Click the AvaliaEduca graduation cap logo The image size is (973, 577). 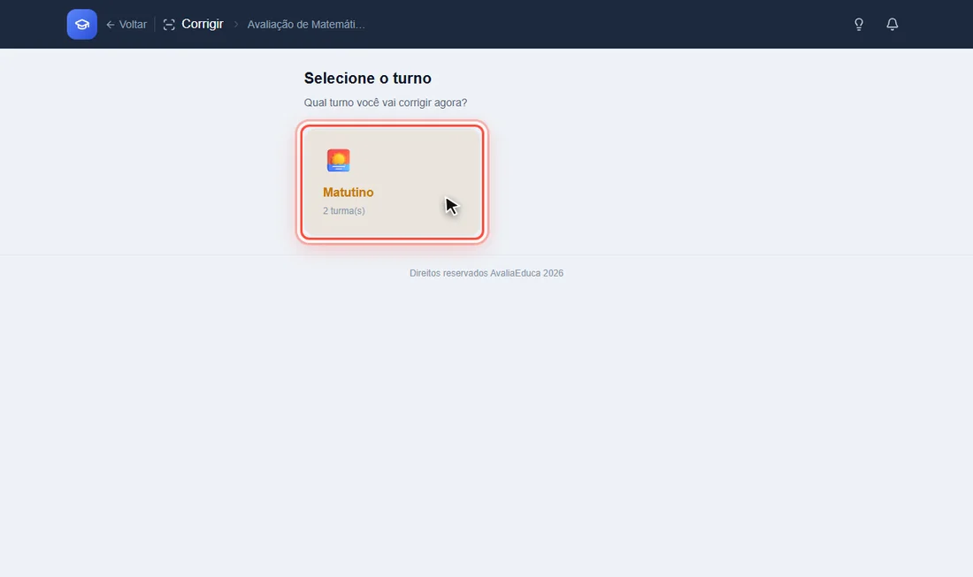click(x=82, y=24)
